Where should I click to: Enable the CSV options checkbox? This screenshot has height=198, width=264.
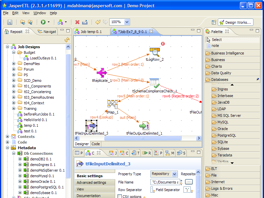[x=120, y=196]
